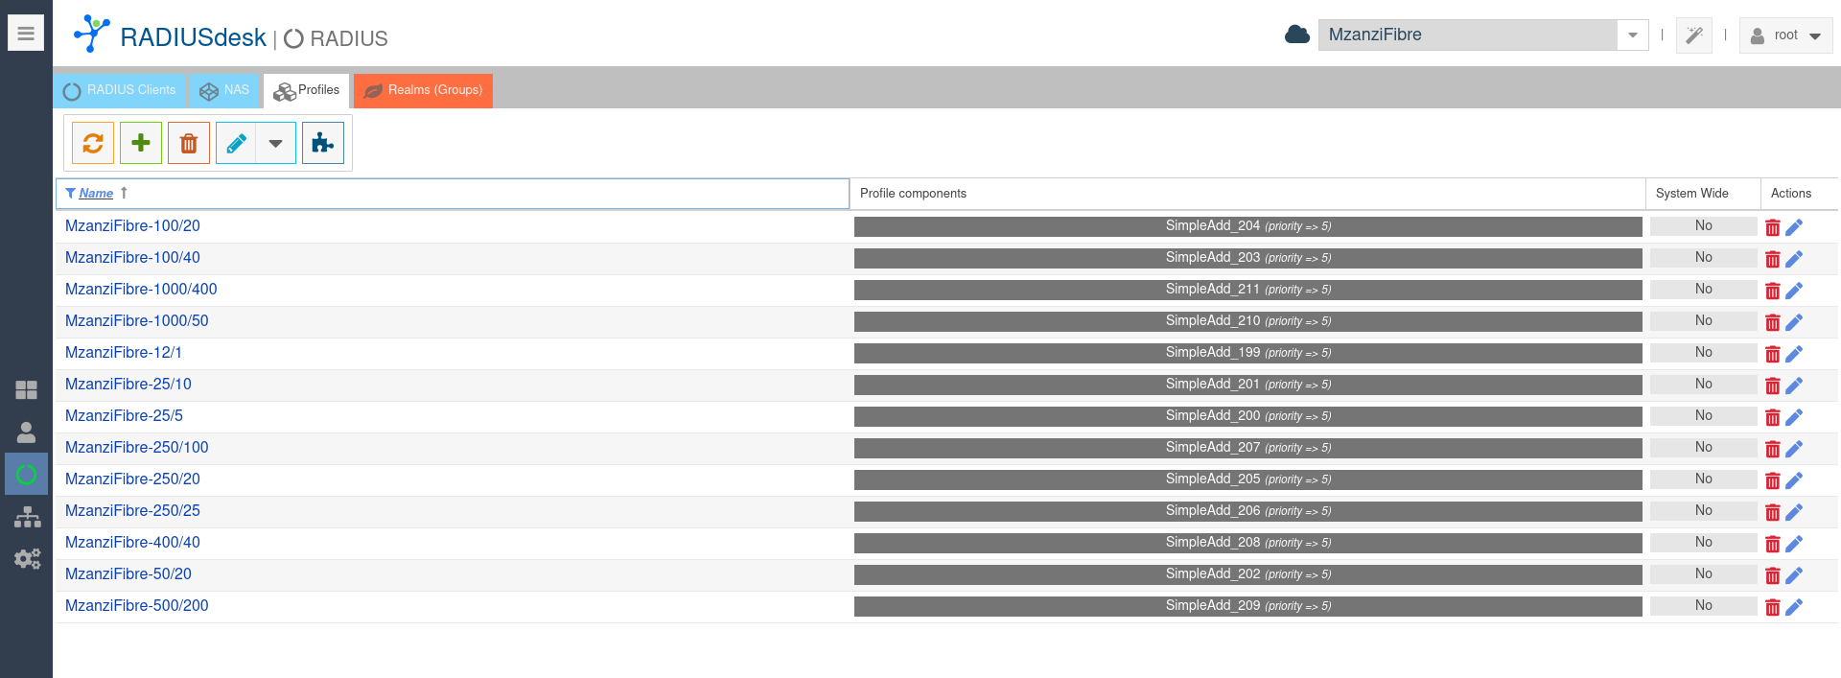Click the green plus add profile button
The height and width of the screenshot is (678, 1841).
click(x=141, y=143)
